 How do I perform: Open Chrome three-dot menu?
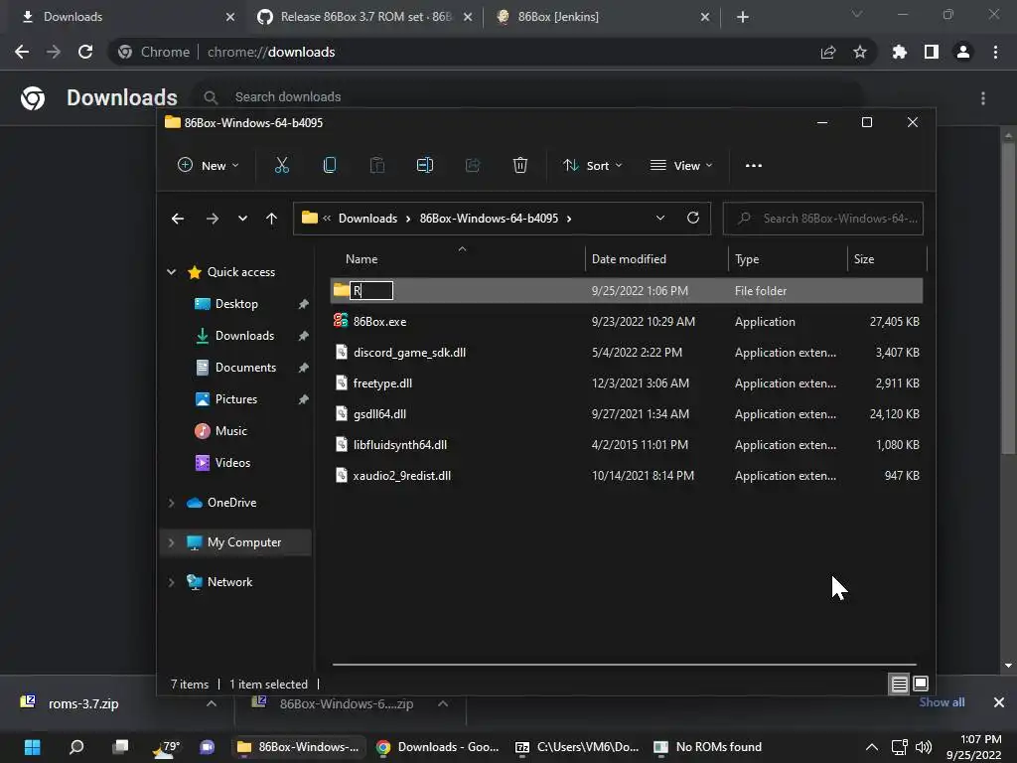[995, 52]
